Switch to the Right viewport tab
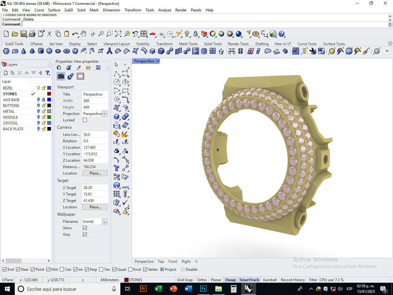 pyautogui.click(x=186, y=262)
